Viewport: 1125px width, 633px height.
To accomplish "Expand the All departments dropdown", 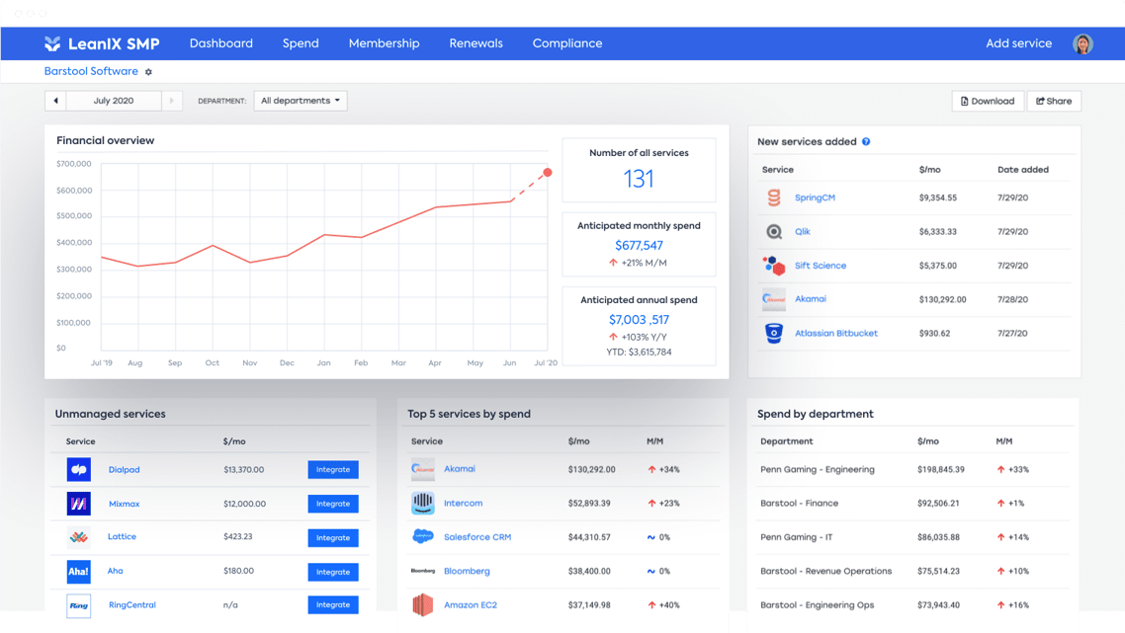I will click(x=301, y=101).
